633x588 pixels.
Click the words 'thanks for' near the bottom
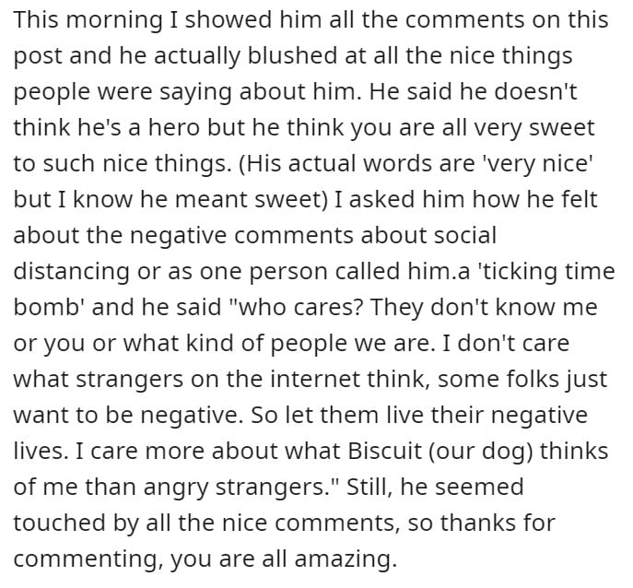[498, 523]
